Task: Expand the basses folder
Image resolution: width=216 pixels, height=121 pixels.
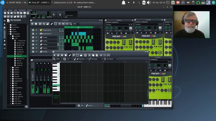Action: [8, 25]
